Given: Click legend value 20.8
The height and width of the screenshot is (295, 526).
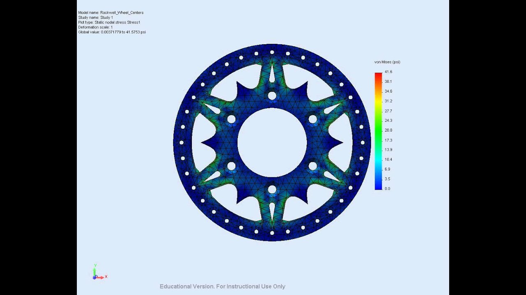Looking at the screenshot, I should (388, 130).
